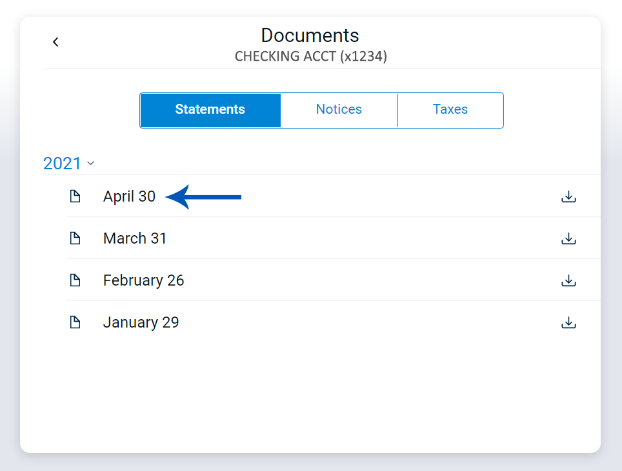
Task: Download the January 29 statement
Action: click(568, 322)
